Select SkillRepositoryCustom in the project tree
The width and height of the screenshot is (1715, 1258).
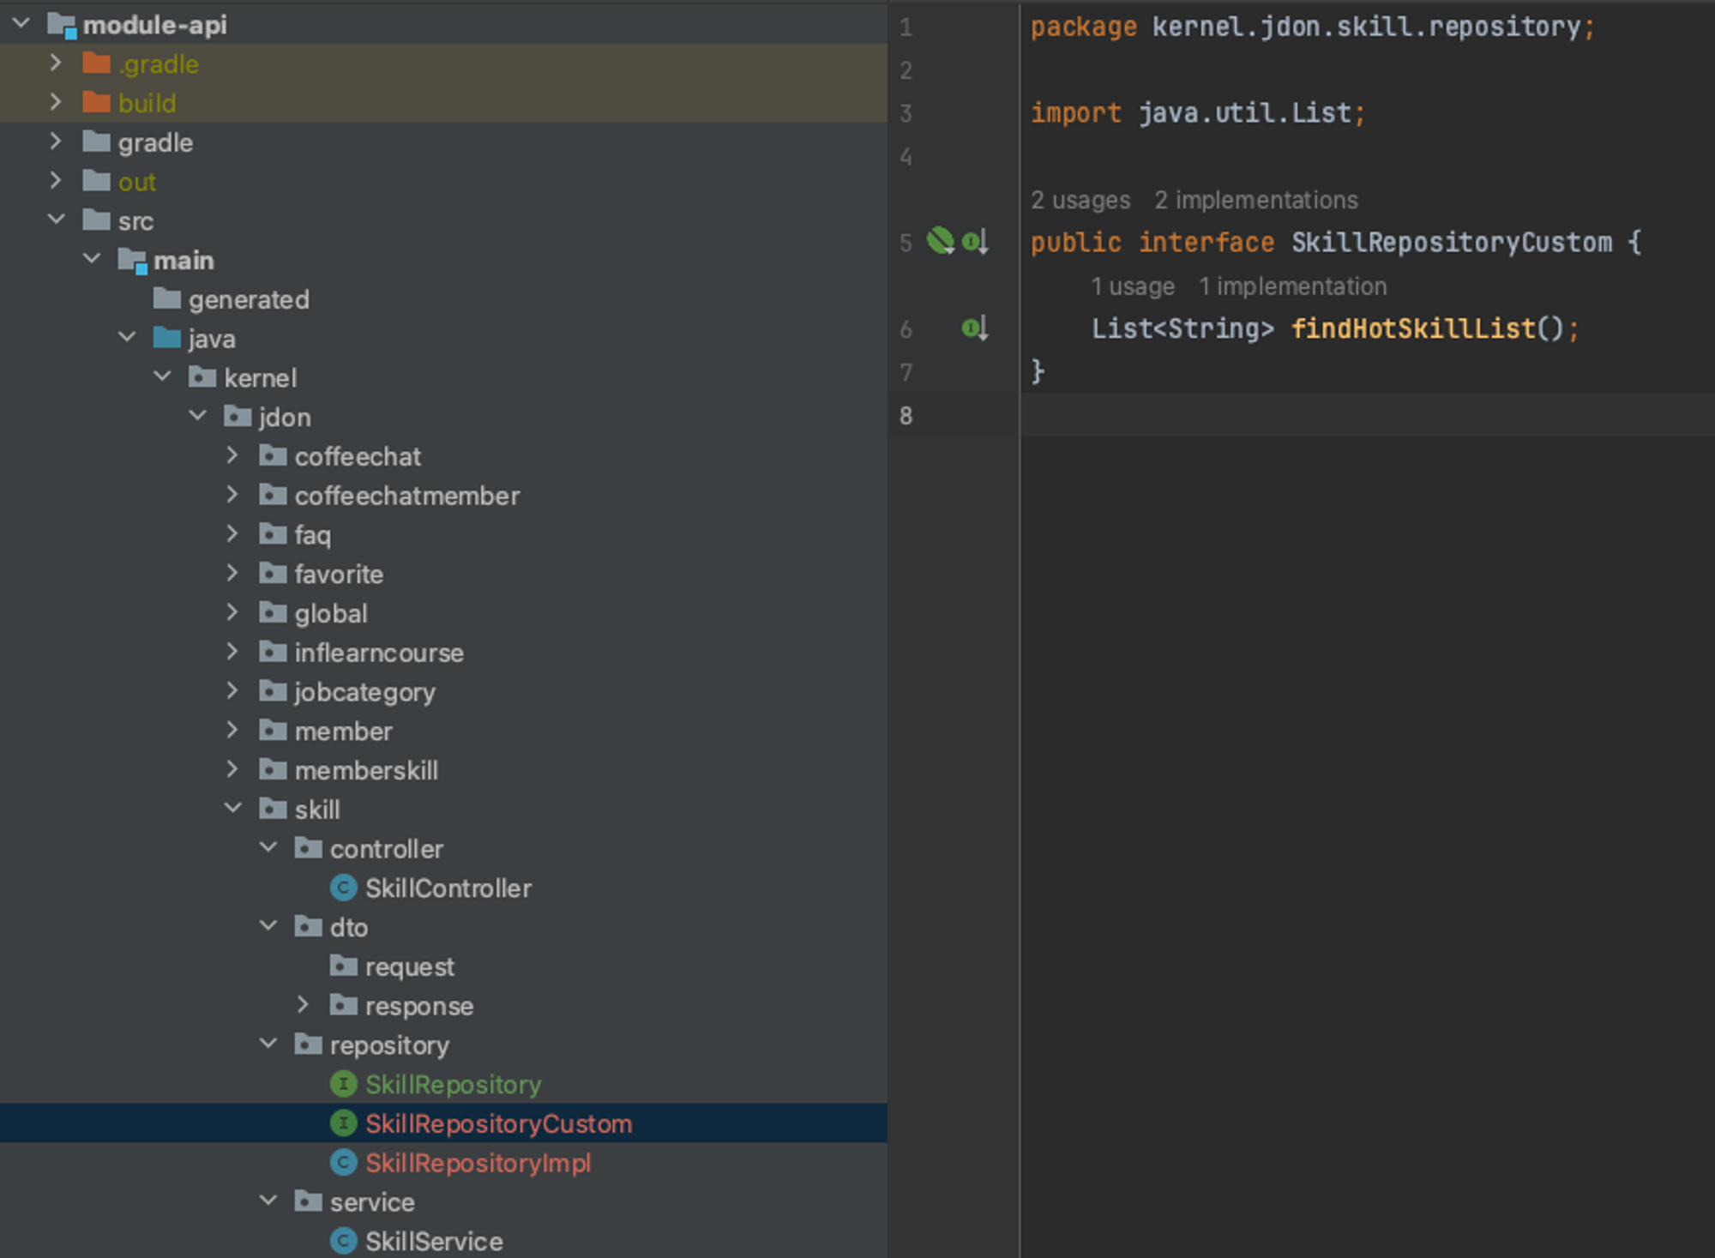pyautogui.click(x=498, y=1123)
